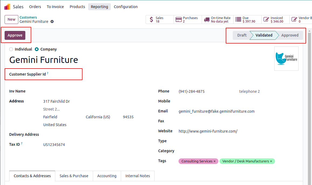Switch to the Accounting tab
The image size is (312, 185).
click(107, 176)
